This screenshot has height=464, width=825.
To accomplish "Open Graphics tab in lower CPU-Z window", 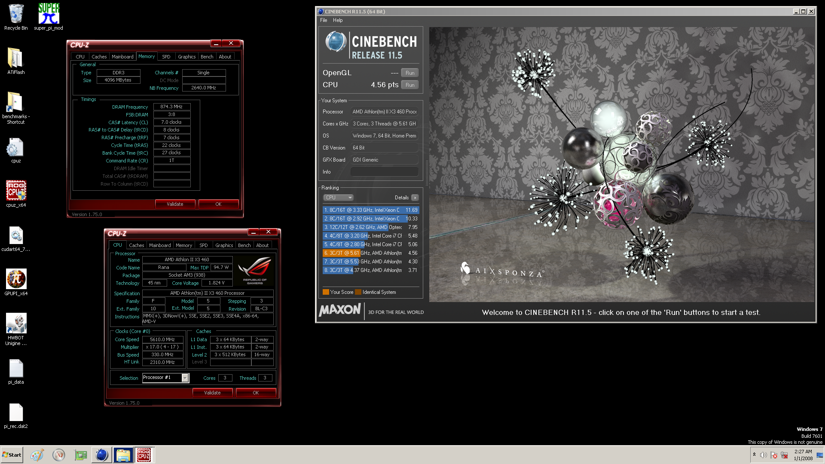I will point(224,245).
